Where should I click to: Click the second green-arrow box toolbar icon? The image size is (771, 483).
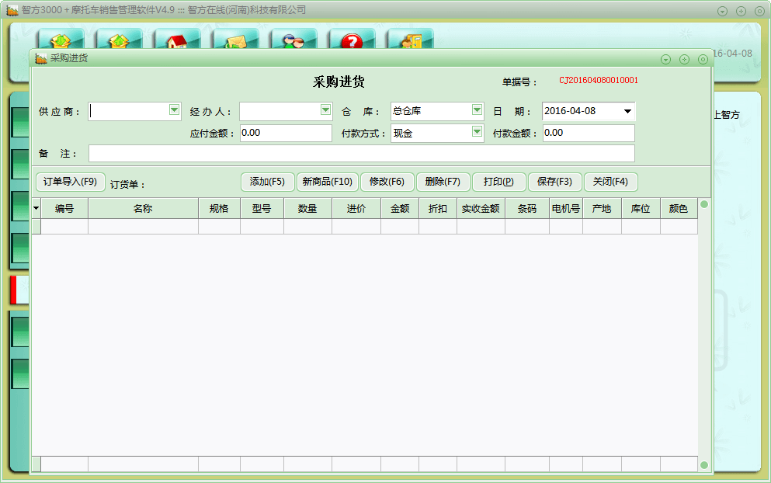pos(119,40)
